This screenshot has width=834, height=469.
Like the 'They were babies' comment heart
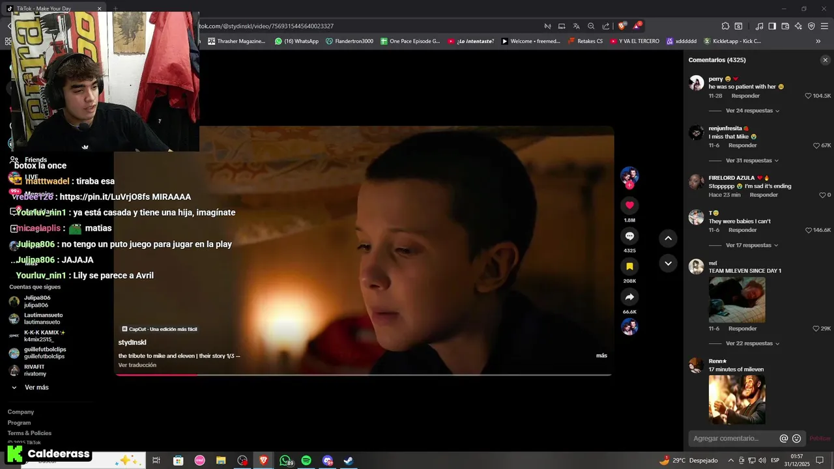point(809,230)
